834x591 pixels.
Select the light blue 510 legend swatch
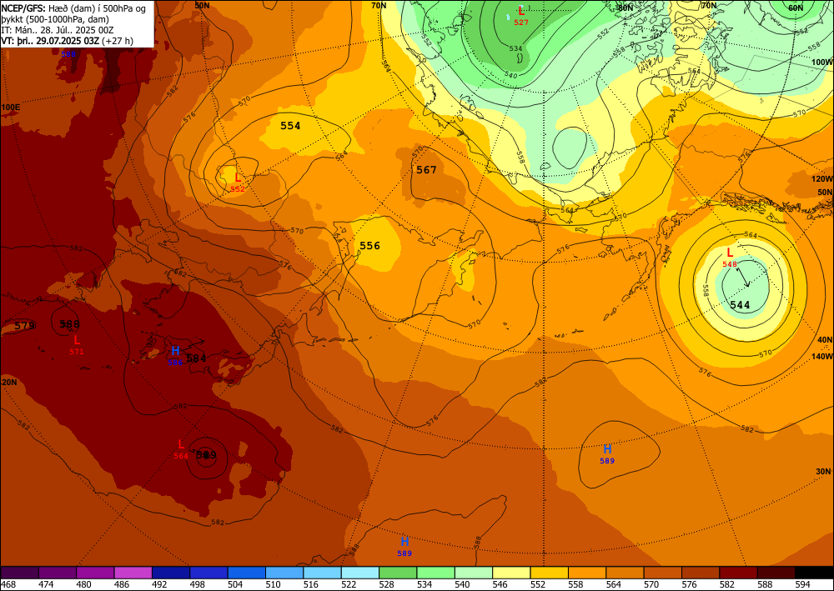(x=284, y=573)
